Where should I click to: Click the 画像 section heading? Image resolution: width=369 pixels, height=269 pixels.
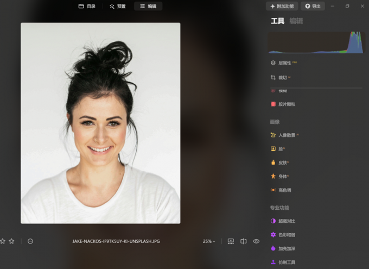[x=275, y=122]
